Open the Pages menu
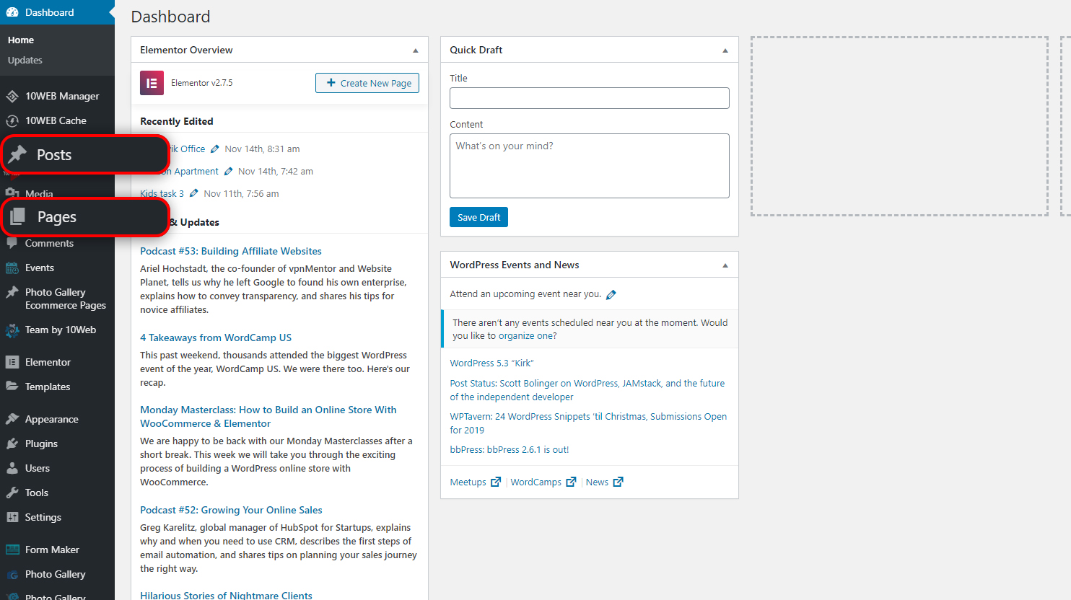 click(x=85, y=217)
